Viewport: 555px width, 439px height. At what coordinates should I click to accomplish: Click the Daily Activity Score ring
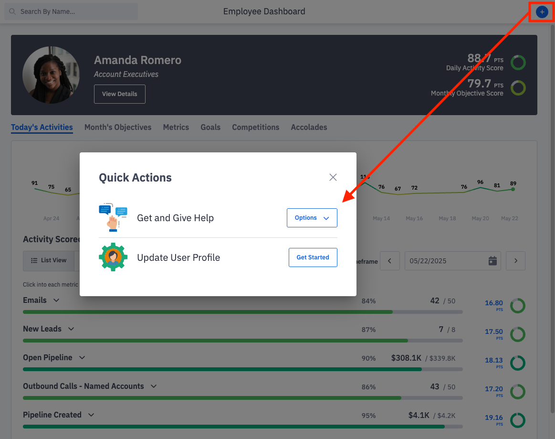click(x=518, y=63)
